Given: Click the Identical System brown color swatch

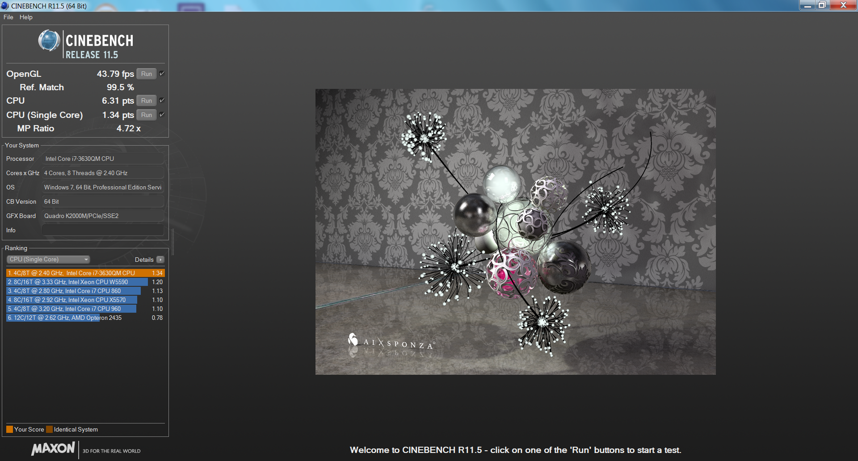Looking at the screenshot, I should coord(50,429).
